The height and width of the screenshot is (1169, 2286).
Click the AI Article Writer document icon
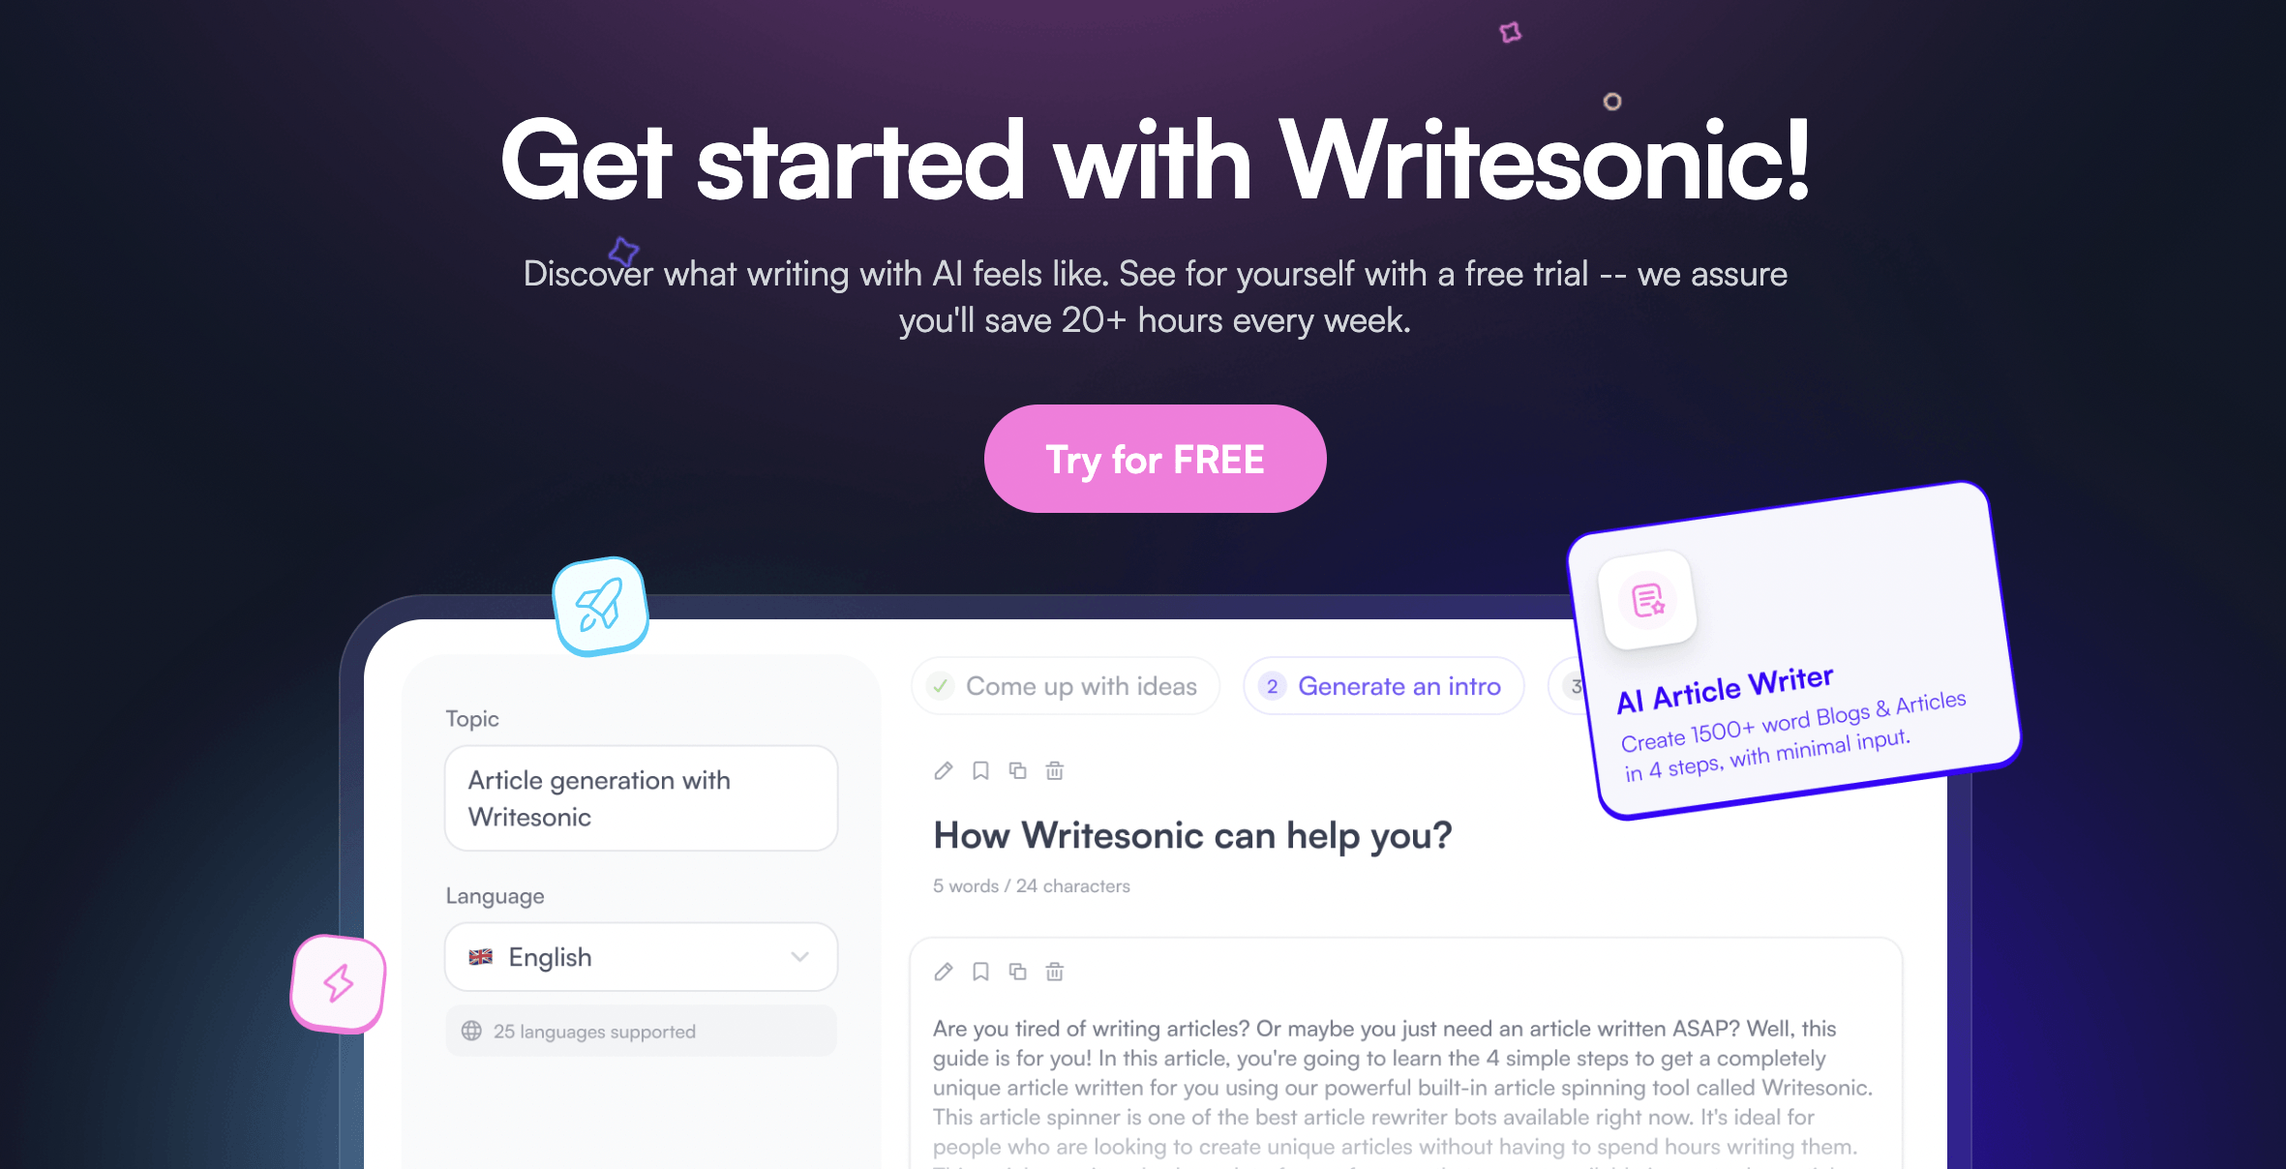pos(1648,600)
